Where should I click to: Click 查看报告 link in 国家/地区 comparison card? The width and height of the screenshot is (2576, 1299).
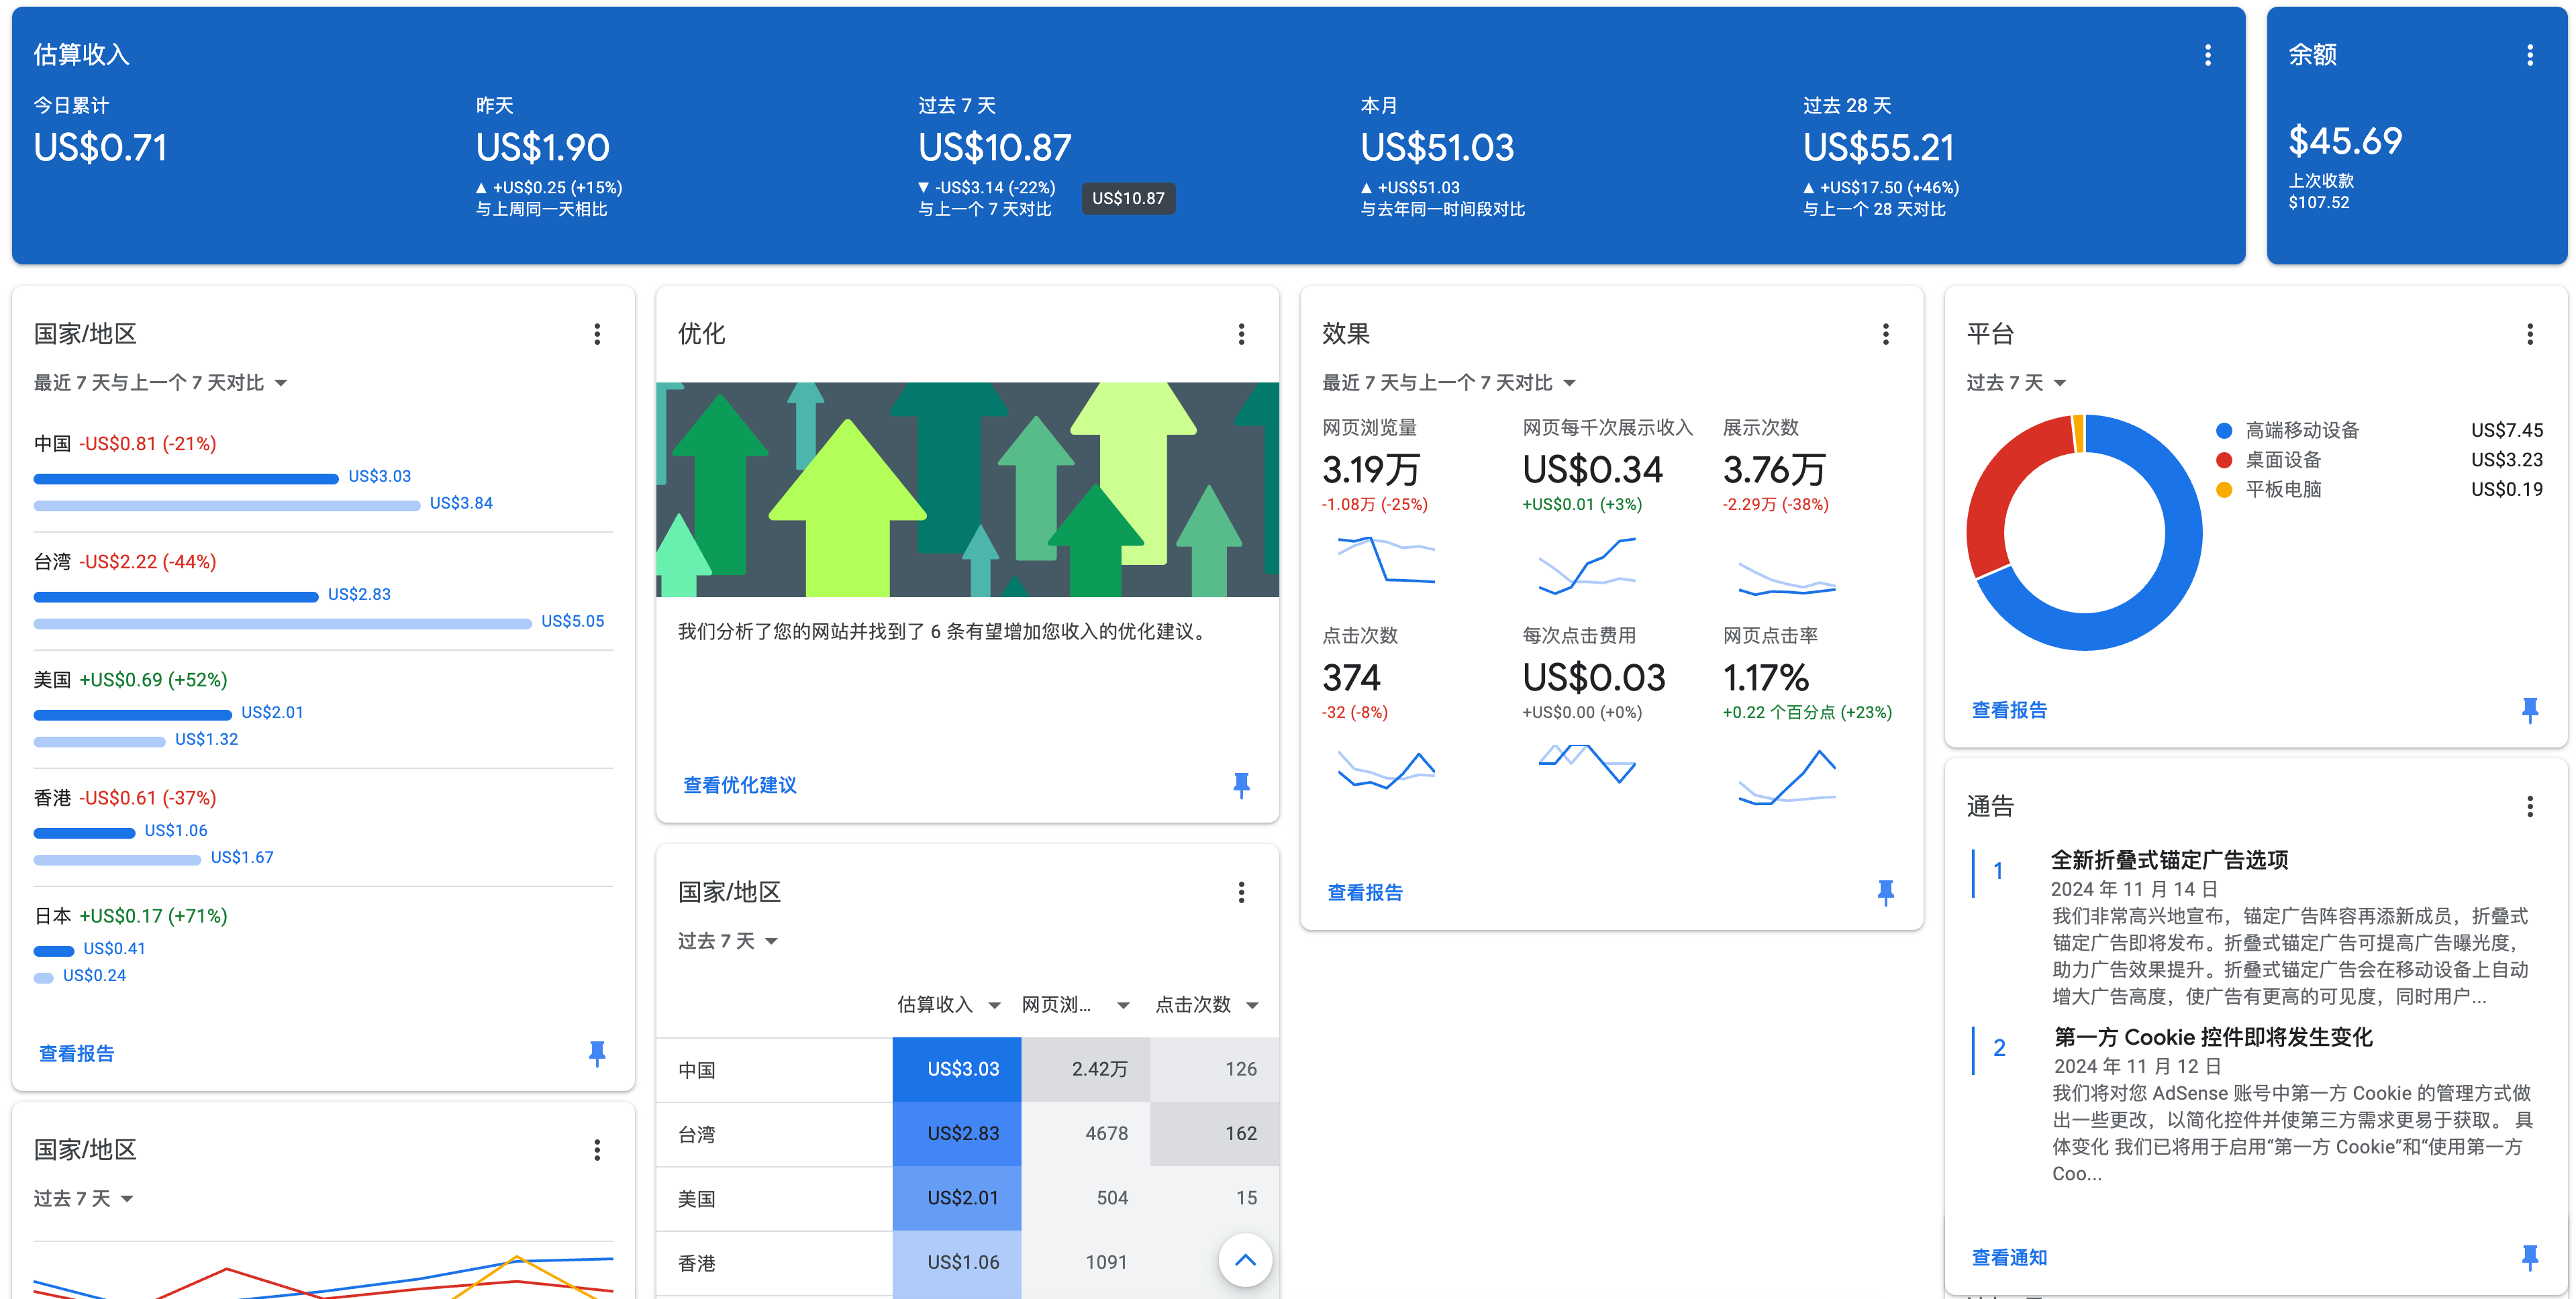76,1053
